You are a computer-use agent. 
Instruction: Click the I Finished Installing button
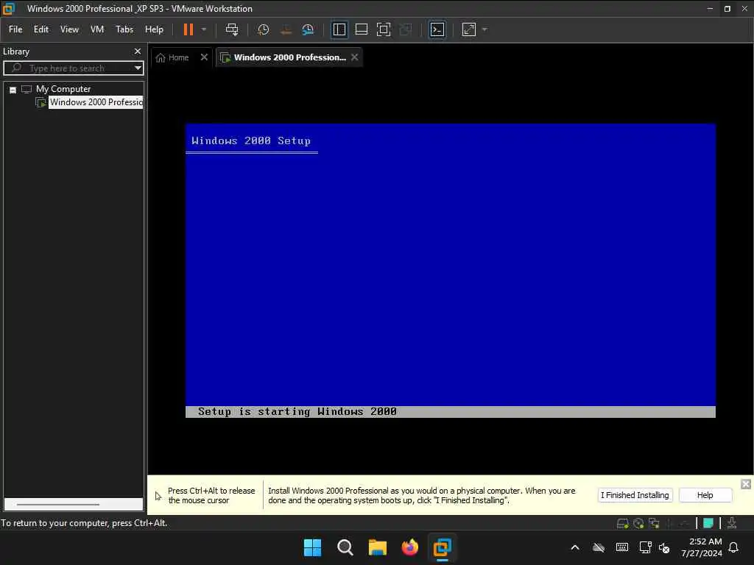[x=635, y=495]
